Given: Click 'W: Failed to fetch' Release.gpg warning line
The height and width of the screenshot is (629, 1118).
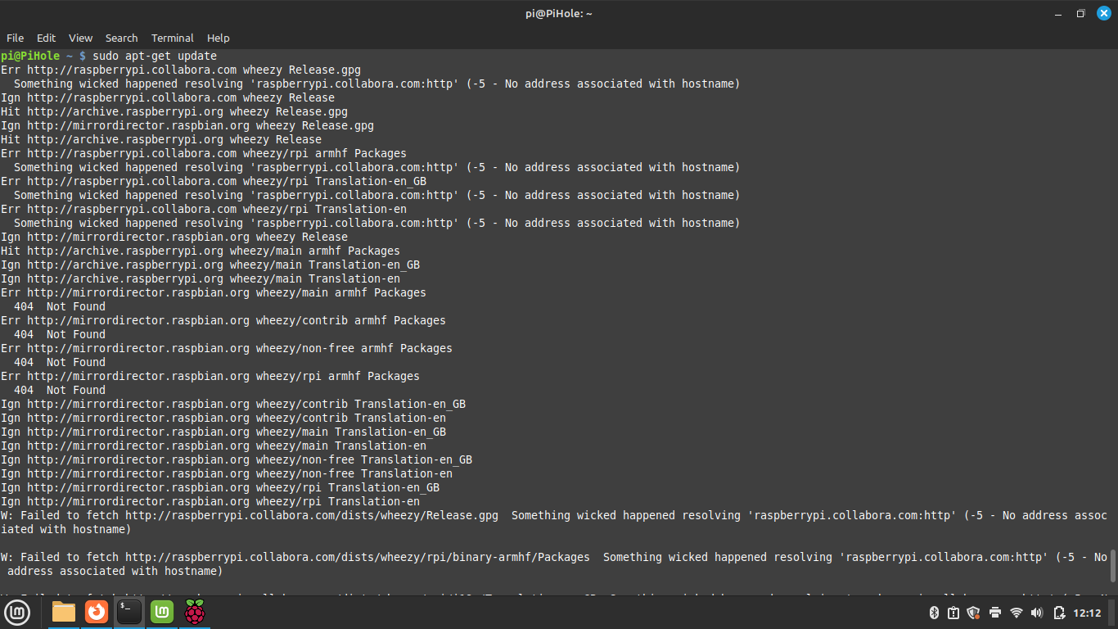Looking at the screenshot, I should coord(554,523).
